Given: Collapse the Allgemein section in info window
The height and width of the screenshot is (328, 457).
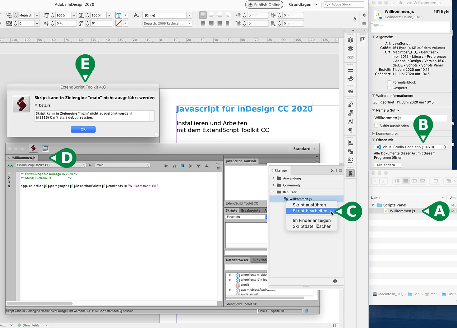Looking at the screenshot, I should [373, 37].
